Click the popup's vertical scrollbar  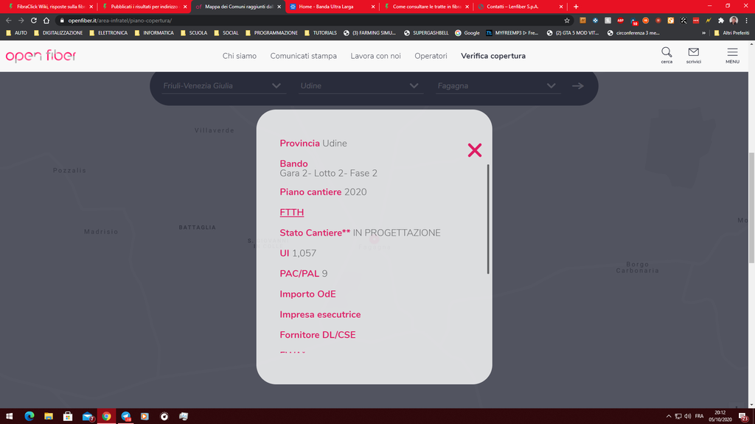click(x=488, y=219)
